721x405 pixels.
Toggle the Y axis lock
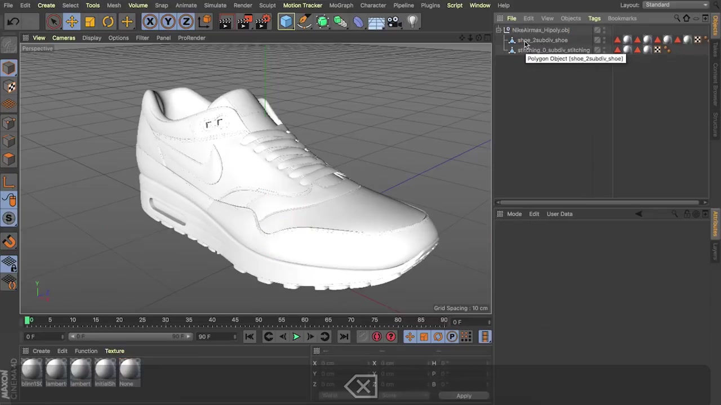tap(168, 21)
